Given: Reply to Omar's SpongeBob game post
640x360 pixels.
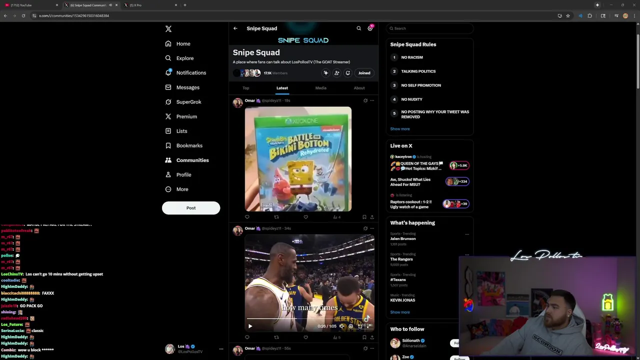Looking at the screenshot, I should click(247, 217).
